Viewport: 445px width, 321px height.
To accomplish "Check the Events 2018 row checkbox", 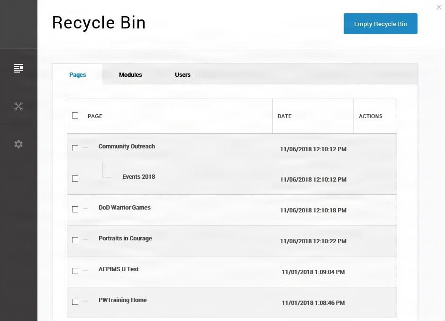I will (x=75, y=178).
